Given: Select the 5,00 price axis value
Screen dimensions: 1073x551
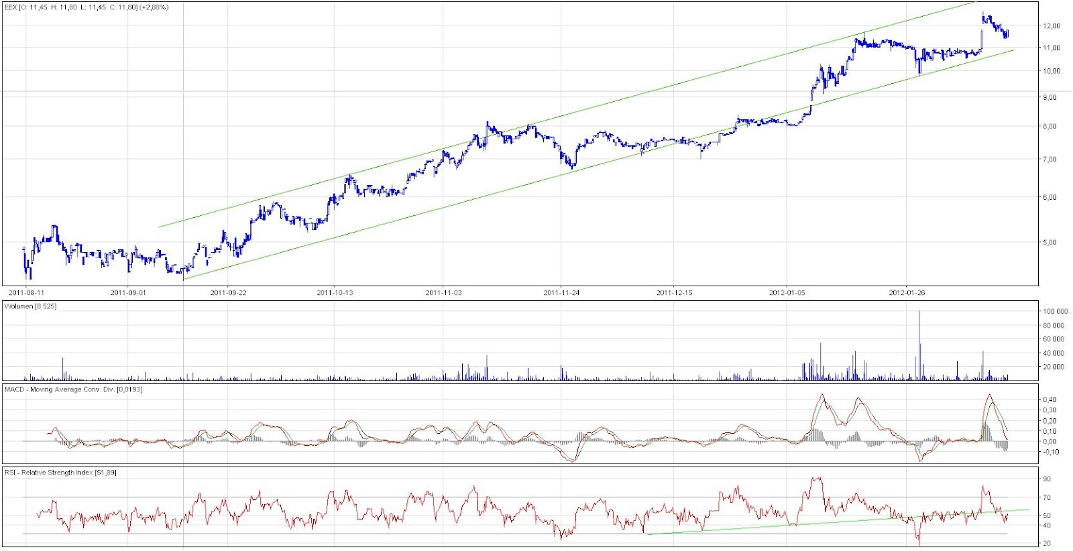Looking at the screenshot, I should click(1050, 243).
